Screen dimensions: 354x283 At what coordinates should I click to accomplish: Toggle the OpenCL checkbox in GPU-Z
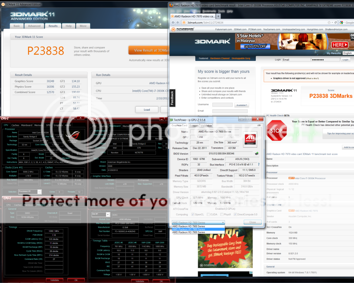pyautogui.click(x=193, y=214)
